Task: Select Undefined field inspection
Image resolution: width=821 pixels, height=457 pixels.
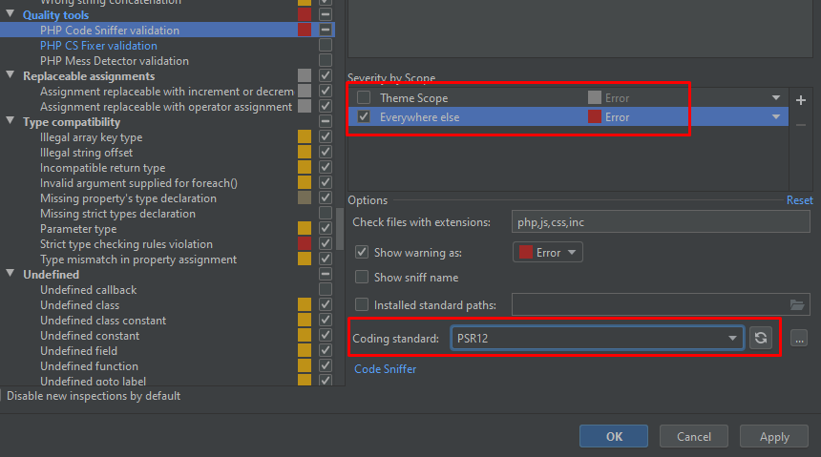Action: pos(78,351)
